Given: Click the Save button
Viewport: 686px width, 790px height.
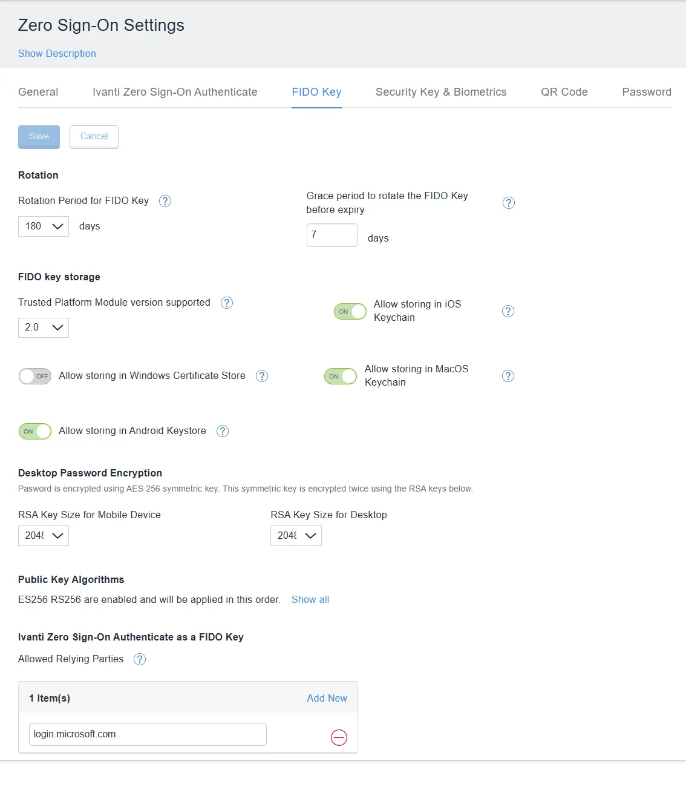Looking at the screenshot, I should coord(39,137).
